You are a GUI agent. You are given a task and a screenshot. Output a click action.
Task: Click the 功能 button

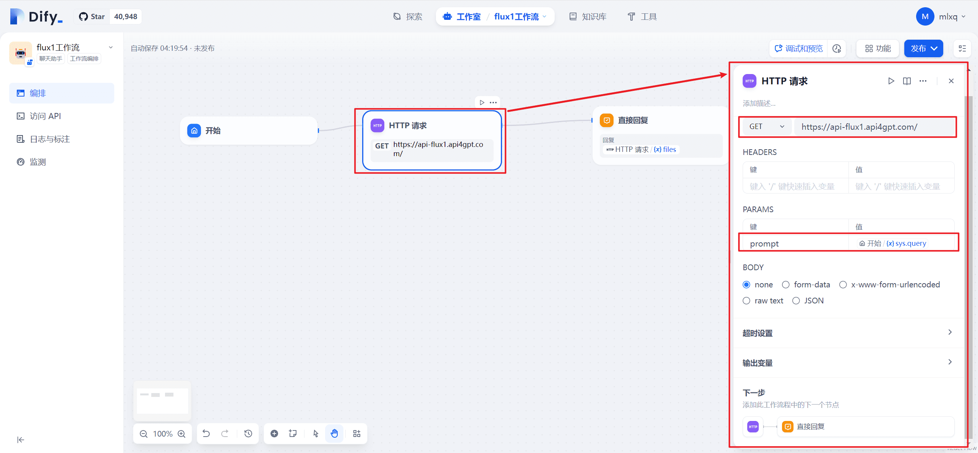coord(878,48)
